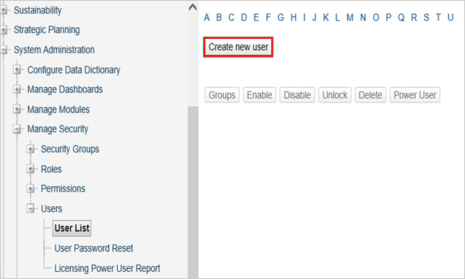Open the User List item
The height and width of the screenshot is (279, 465).
[72, 228]
